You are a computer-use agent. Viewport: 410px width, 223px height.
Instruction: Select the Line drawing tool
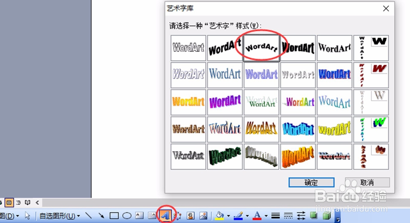(x=89, y=216)
